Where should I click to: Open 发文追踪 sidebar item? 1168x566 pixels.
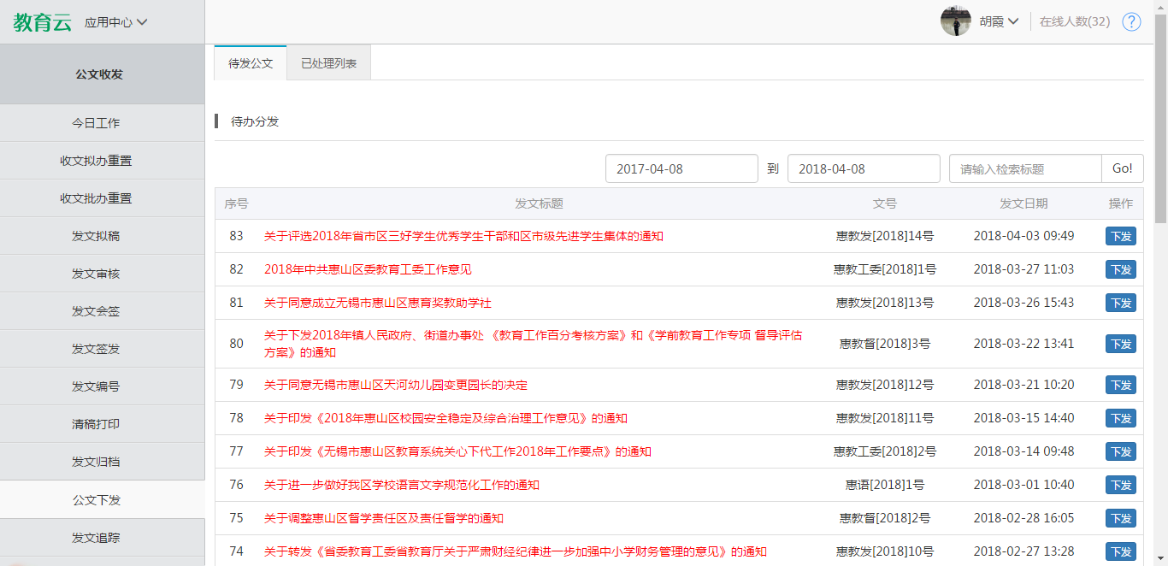[x=96, y=538]
